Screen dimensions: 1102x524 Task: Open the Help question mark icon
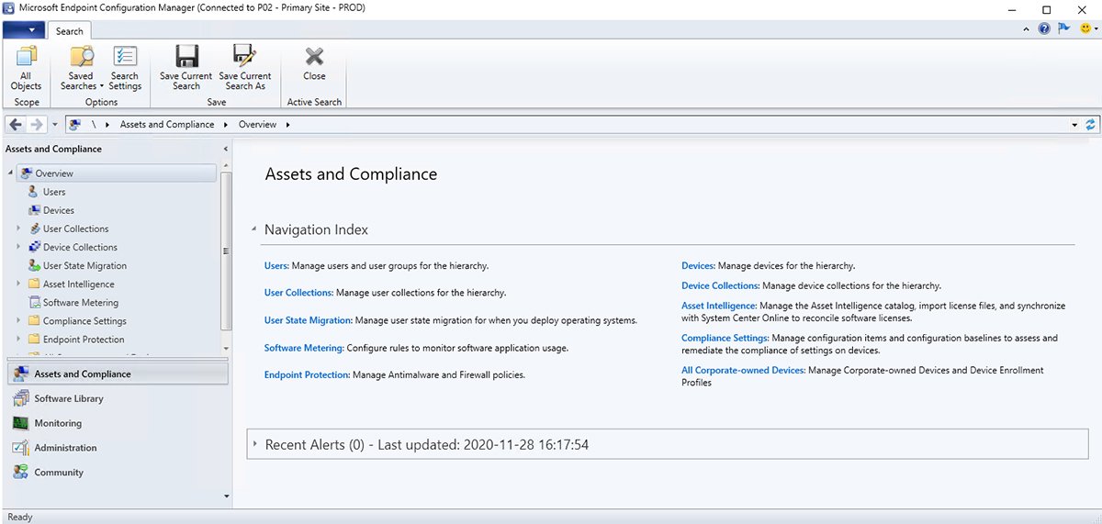click(x=1044, y=29)
